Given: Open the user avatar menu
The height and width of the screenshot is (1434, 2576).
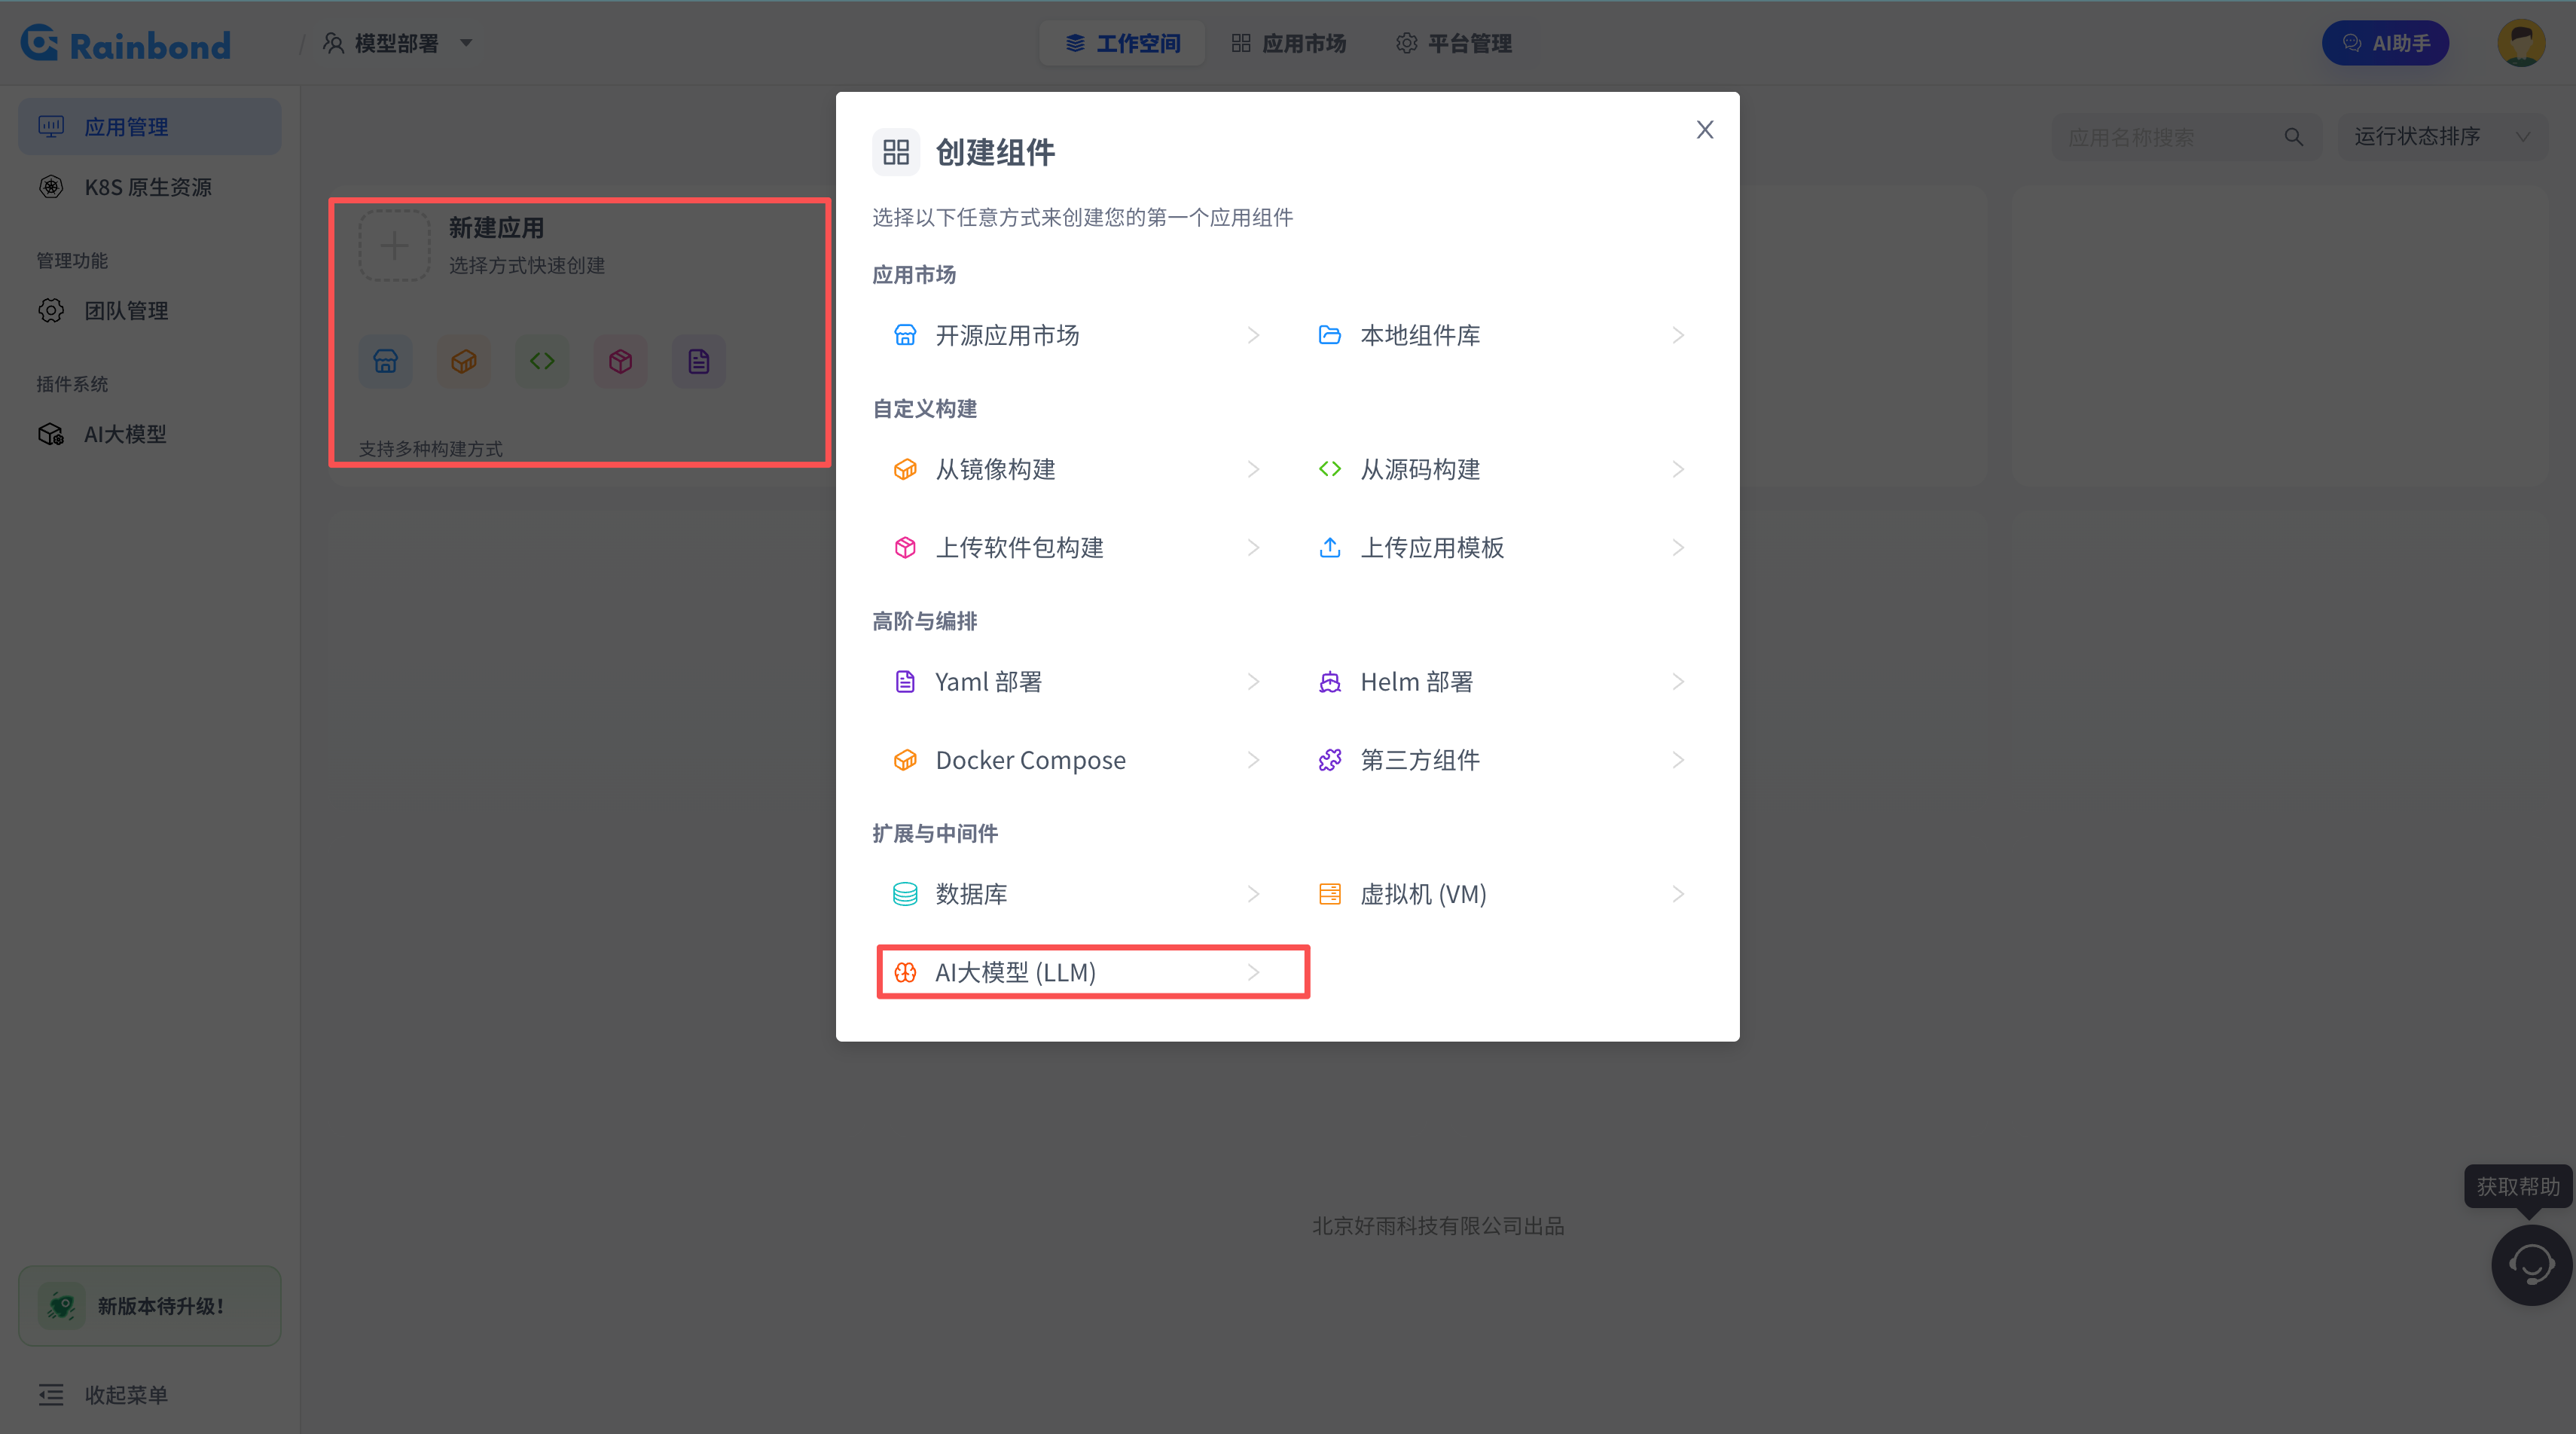Looking at the screenshot, I should click(x=2521, y=43).
